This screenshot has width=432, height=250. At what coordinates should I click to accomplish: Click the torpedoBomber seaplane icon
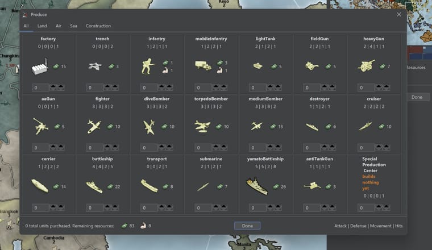coord(202,126)
